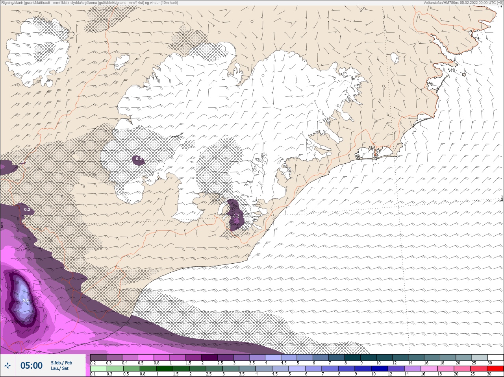Click the '4.5' label under the upper legend row
504x377 pixels.
(283, 363)
